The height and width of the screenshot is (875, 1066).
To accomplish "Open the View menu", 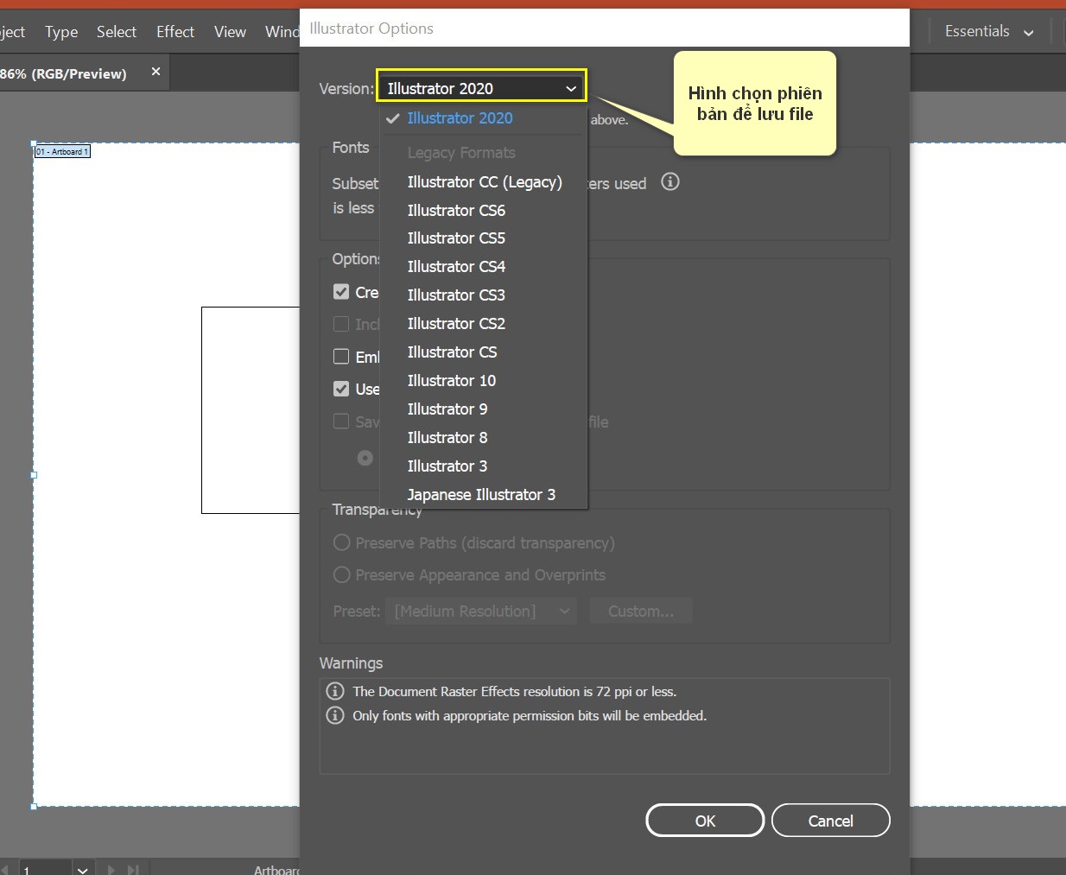I will tap(230, 32).
